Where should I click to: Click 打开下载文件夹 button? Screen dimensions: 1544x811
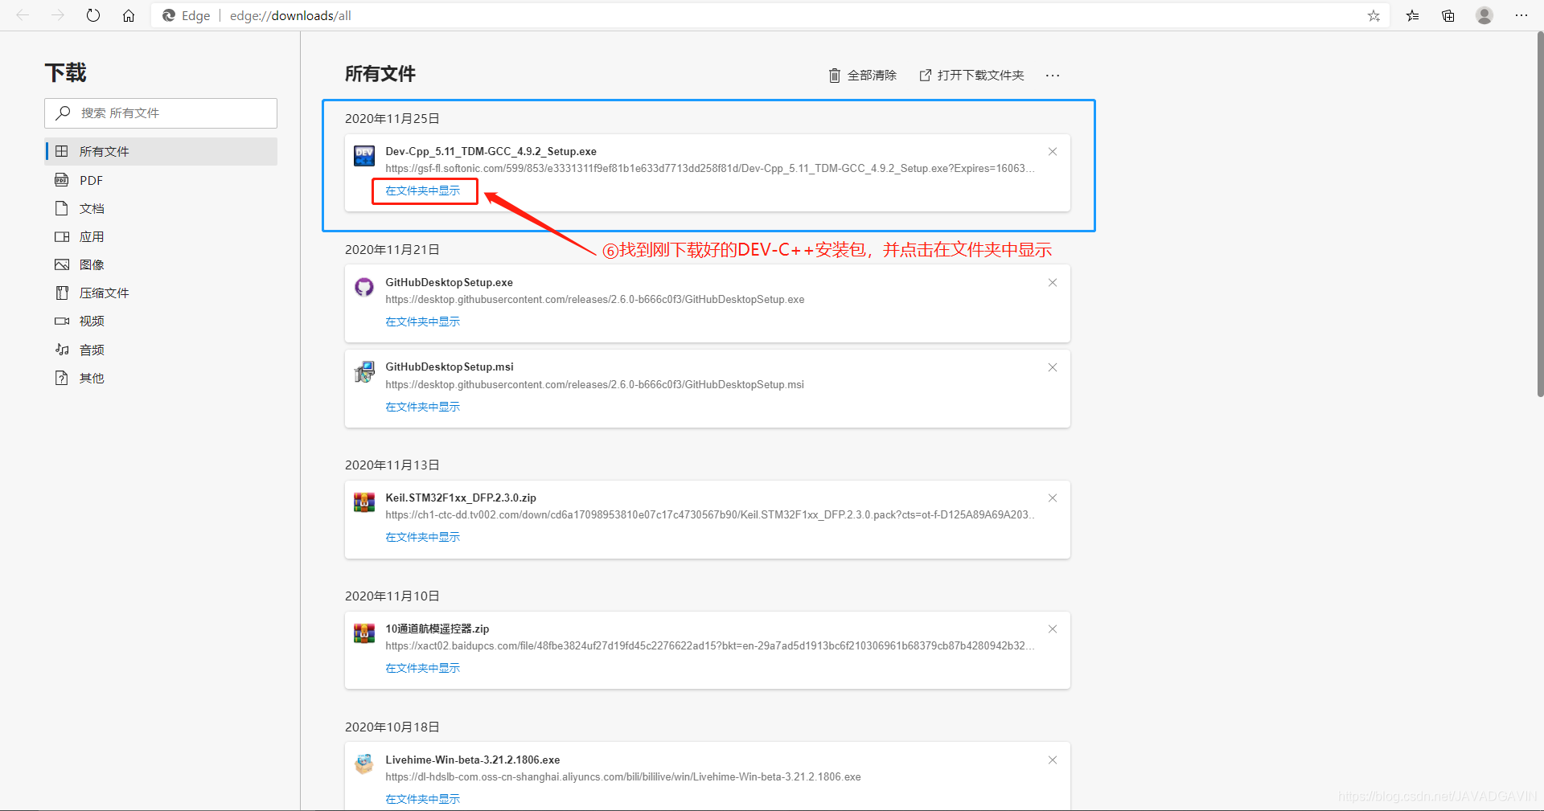(x=971, y=75)
